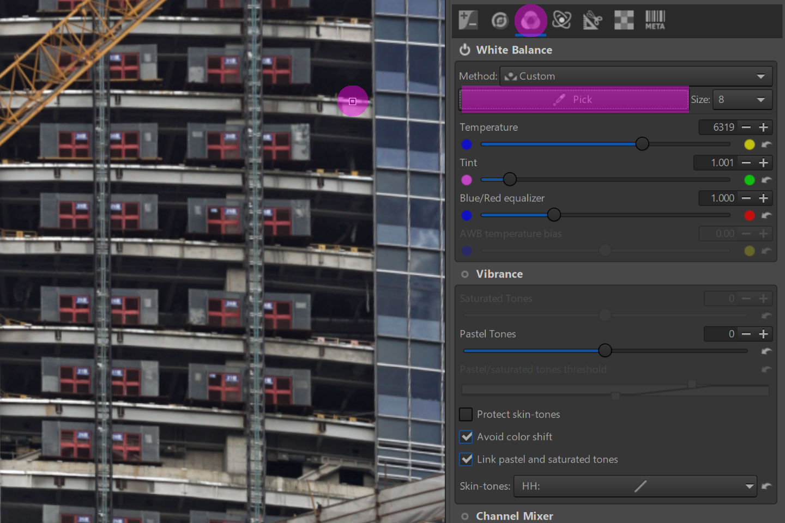Open White Balance Method dropdown
Screen dimensions: 785x523
pos(636,76)
